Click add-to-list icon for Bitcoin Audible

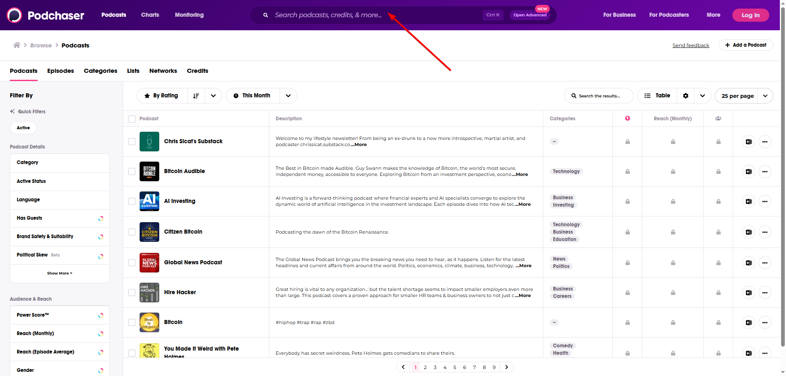[x=748, y=171]
